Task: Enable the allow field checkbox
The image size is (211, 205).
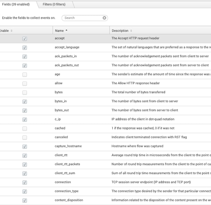Action: 25,84
